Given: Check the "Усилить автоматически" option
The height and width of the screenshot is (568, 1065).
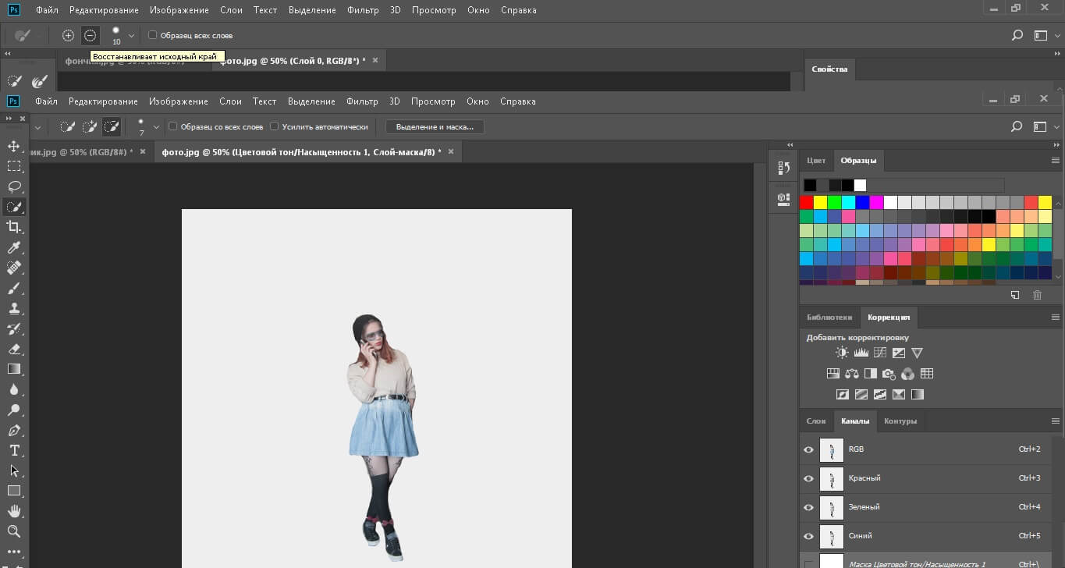Looking at the screenshot, I should coord(274,126).
